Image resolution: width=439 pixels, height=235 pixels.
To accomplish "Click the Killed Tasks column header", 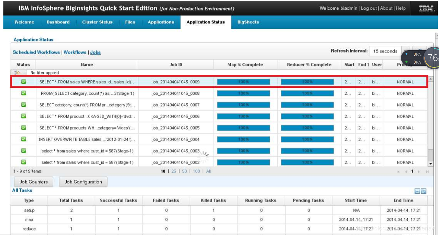I will click(213, 200).
